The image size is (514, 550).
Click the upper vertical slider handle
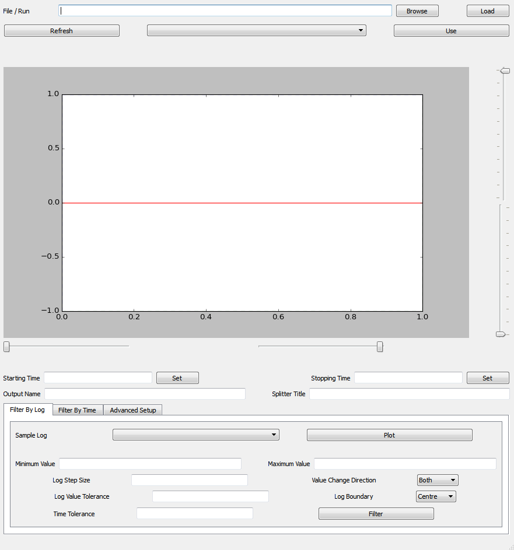click(x=505, y=70)
